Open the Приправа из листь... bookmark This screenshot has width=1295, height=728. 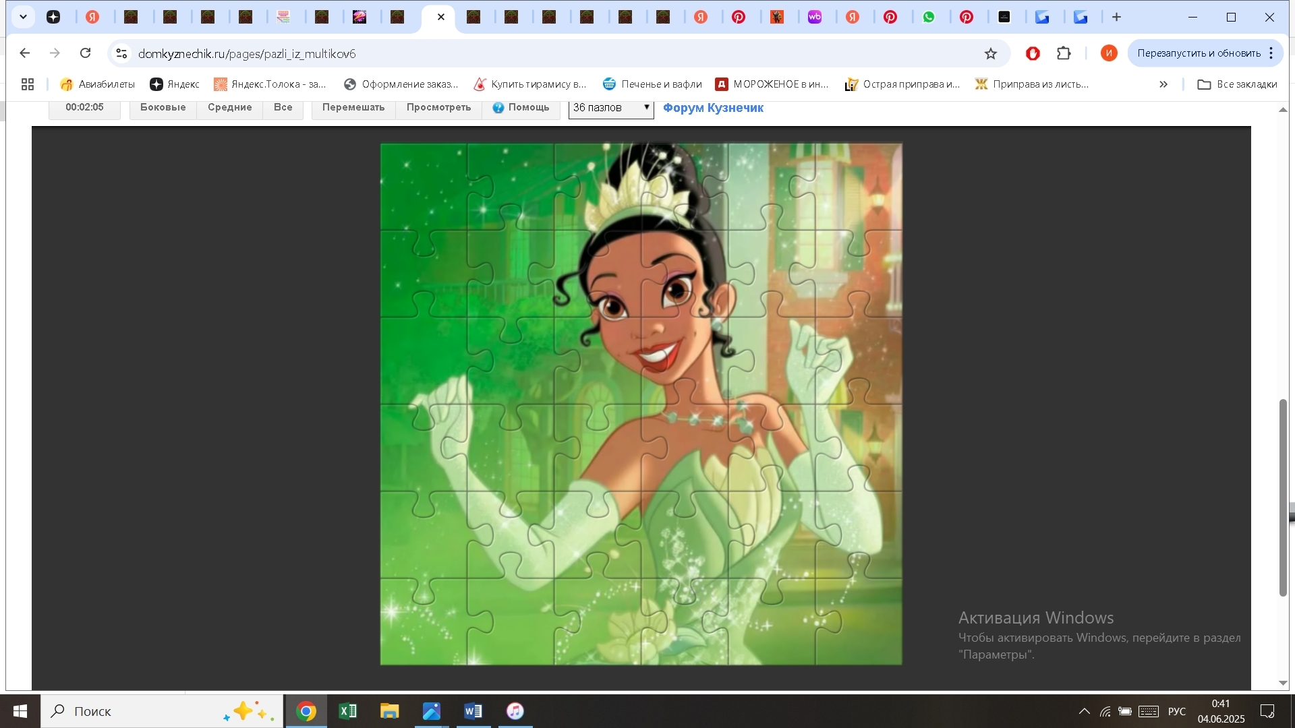1032,84
